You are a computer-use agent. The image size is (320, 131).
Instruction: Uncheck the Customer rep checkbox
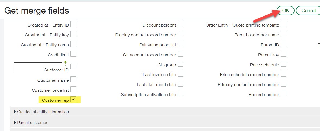(x=73, y=99)
